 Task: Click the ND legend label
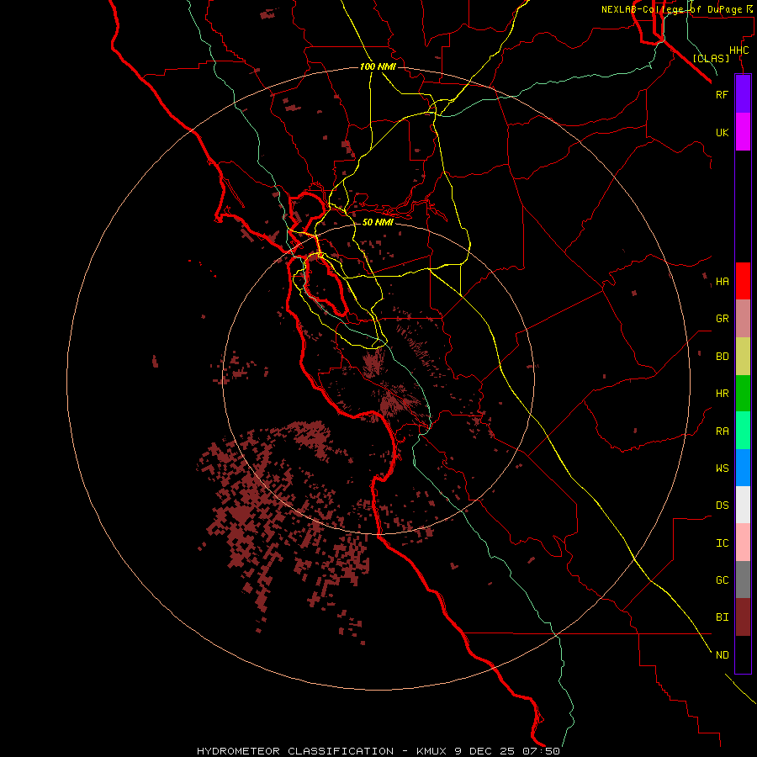click(722, 654)
